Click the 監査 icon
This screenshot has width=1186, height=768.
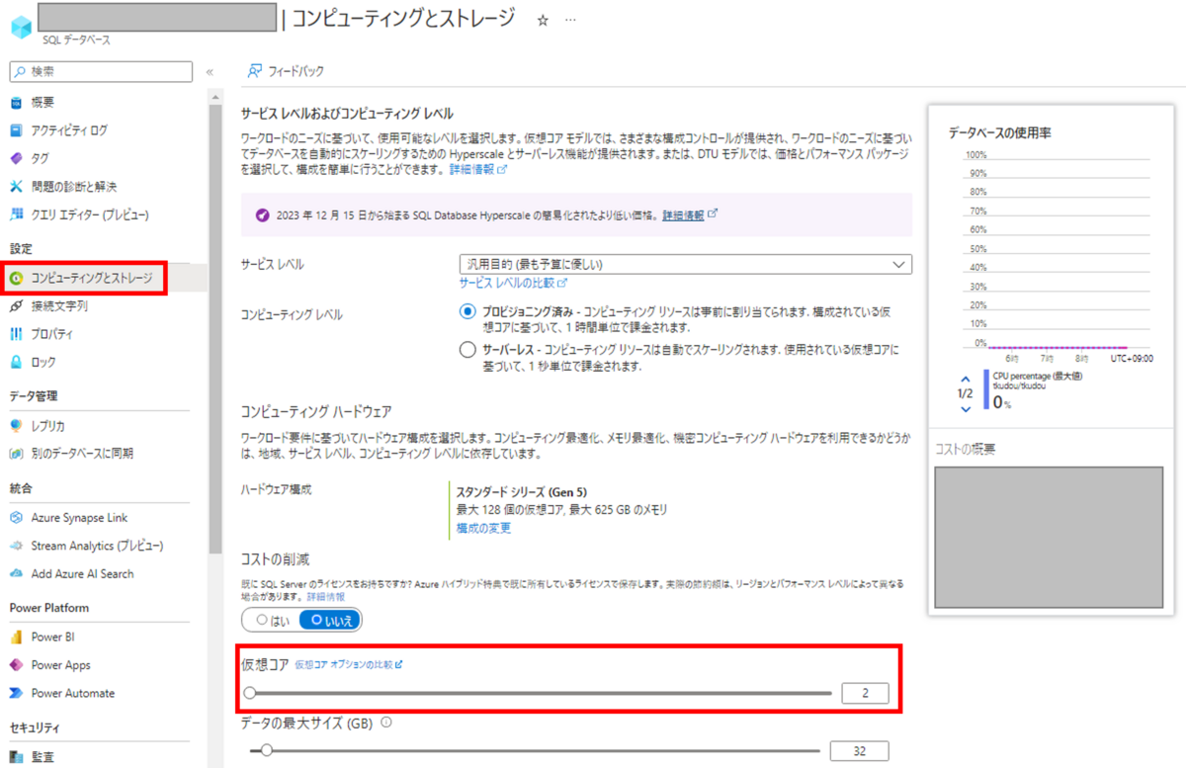click(16, 757)
